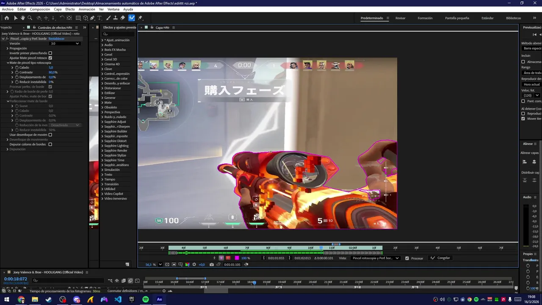The width and height of the screenshot is (542, 305).
Task: Open the Efecto menu
Action: [70, 9]
